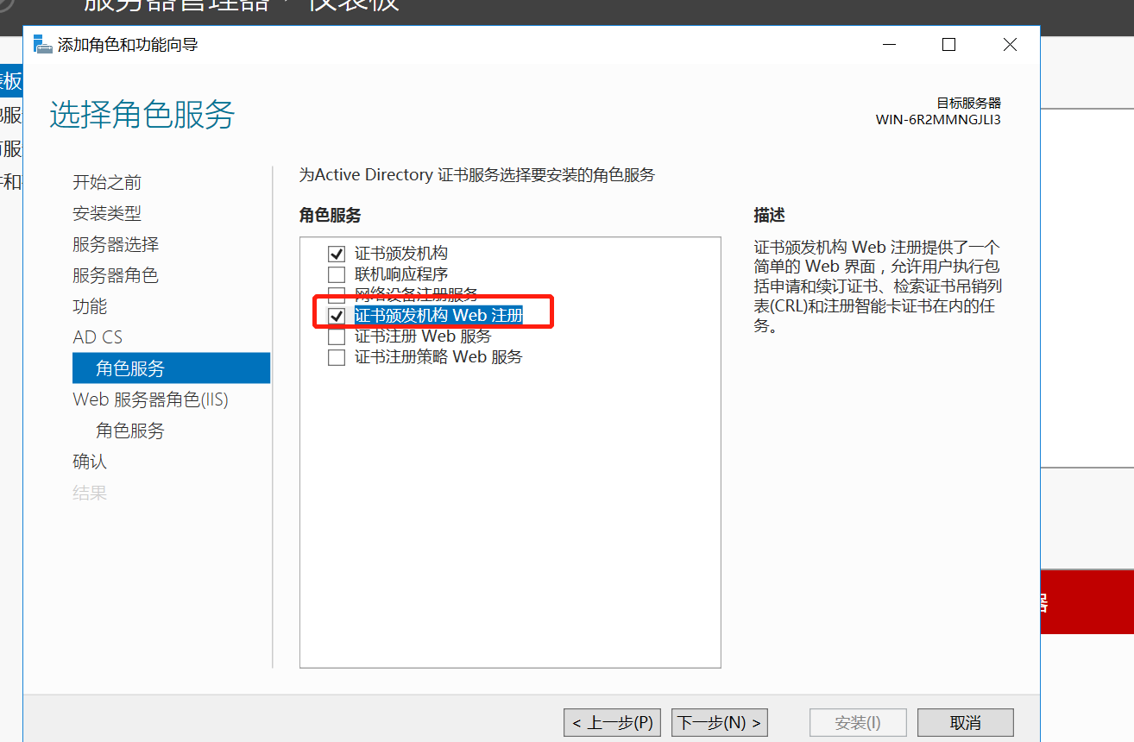Select the 证书颁发机构 Web 注册 label

pyautogui.click(x=438, y=316)
